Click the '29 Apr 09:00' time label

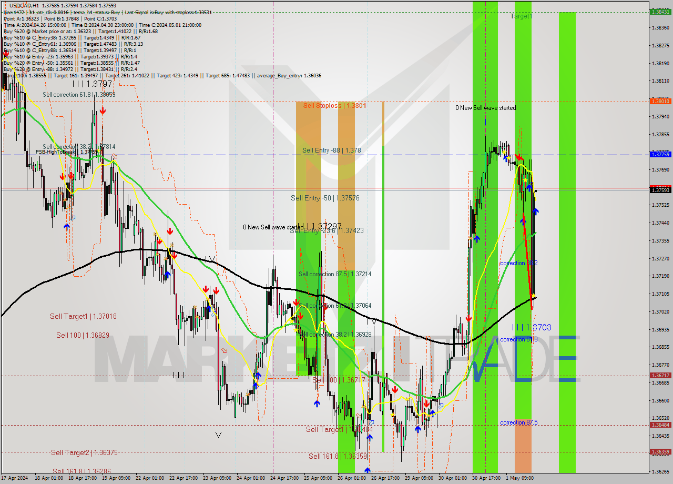pyautogui.click(x=419, y=478)
